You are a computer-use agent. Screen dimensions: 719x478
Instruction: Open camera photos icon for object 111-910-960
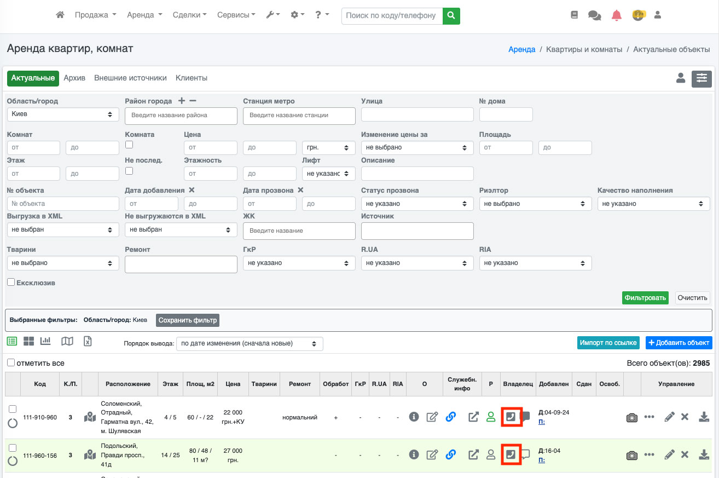point(632,417)
